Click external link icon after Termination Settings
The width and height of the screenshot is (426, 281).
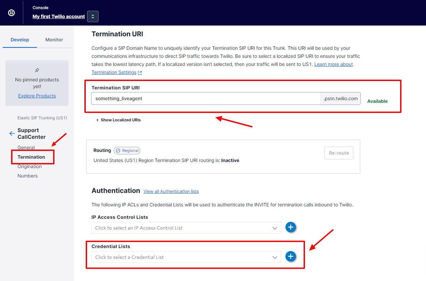pyautogui.click(x=140, y=73)
